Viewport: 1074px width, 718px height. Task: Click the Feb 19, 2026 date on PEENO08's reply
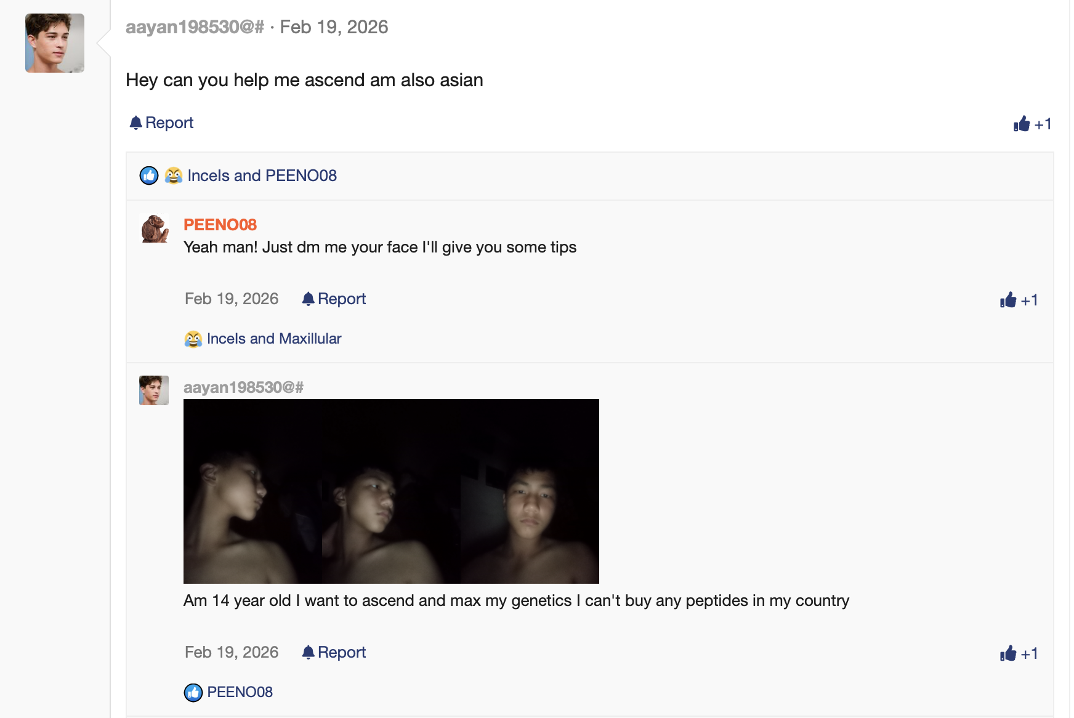(x=232, y=299)
